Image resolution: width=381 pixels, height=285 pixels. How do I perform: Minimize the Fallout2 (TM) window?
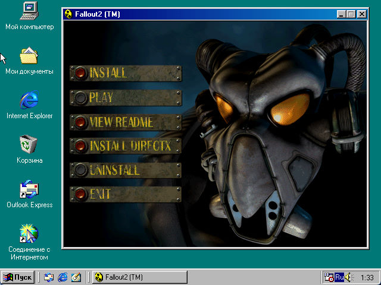click(x=342, y=14)
